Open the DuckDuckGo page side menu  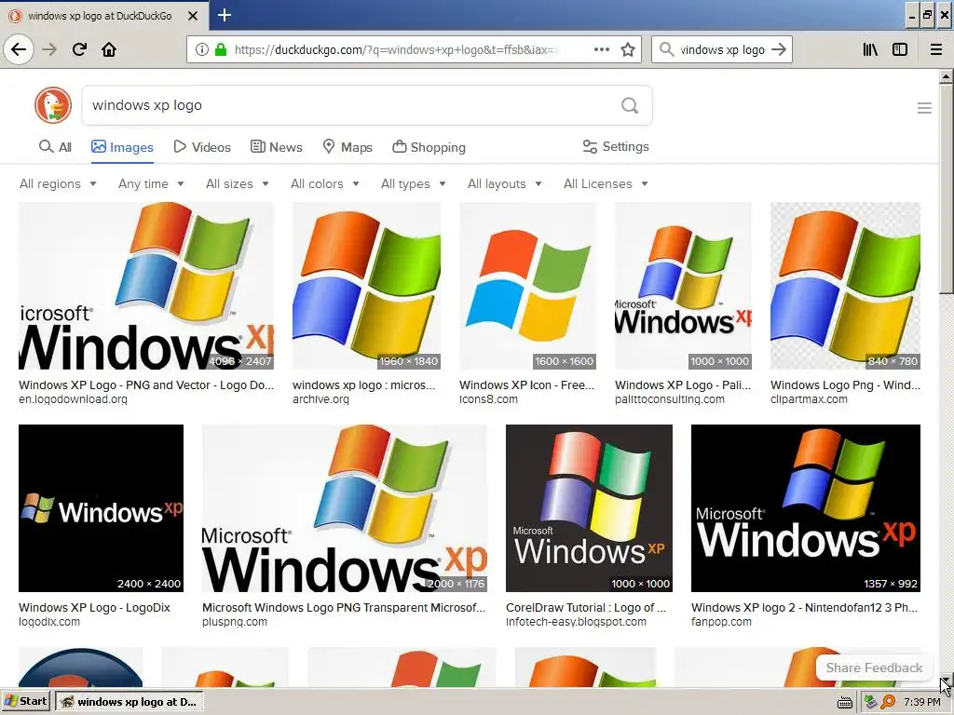coord(924,108)
